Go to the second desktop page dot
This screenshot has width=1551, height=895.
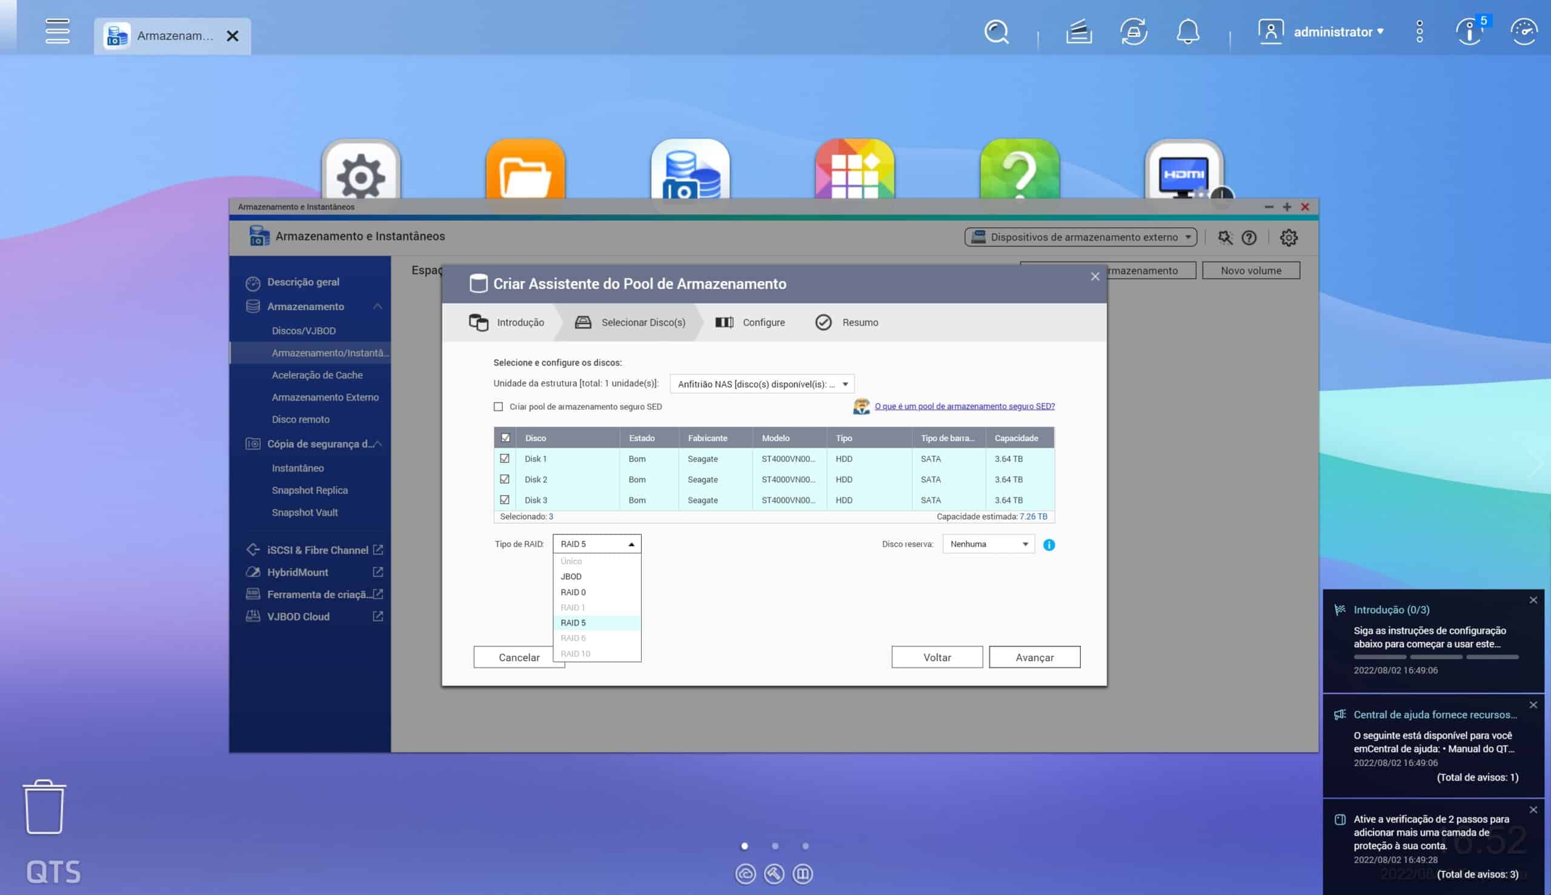point(775,846)
